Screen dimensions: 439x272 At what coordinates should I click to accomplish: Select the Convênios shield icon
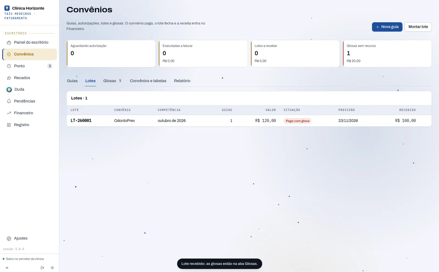click(x=9, y=54)
